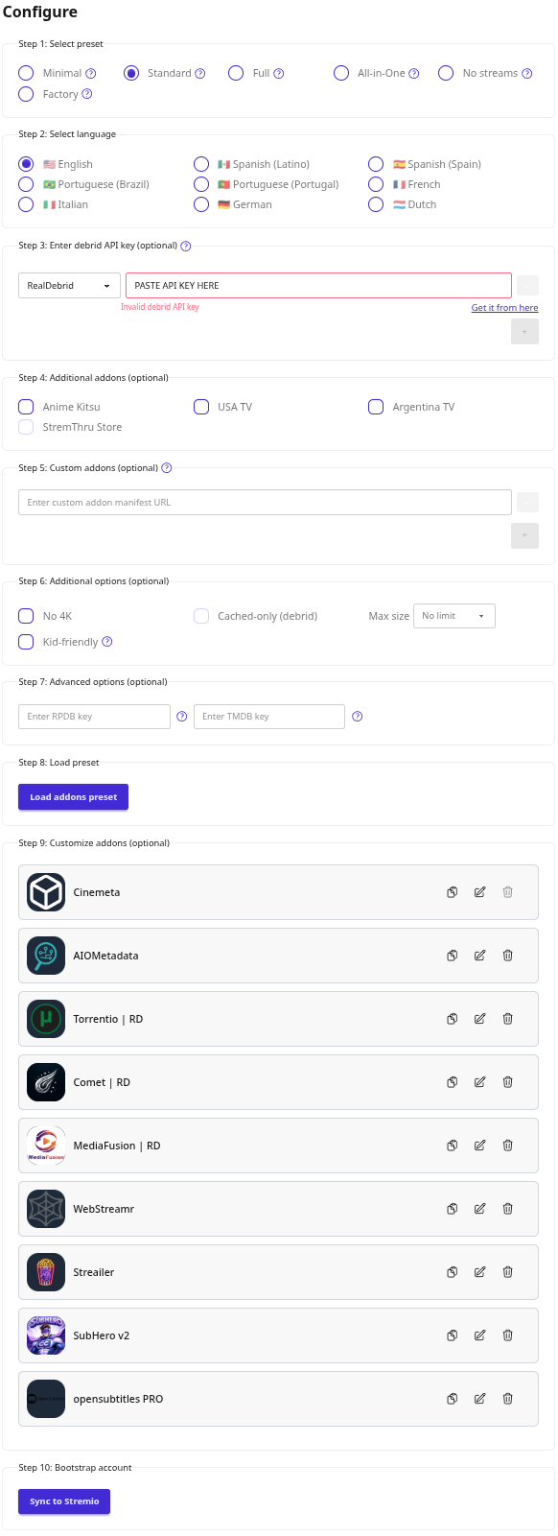Click the Load addons preset button
This screenshot has width=558, height=1536.
(x=73, y=796)
